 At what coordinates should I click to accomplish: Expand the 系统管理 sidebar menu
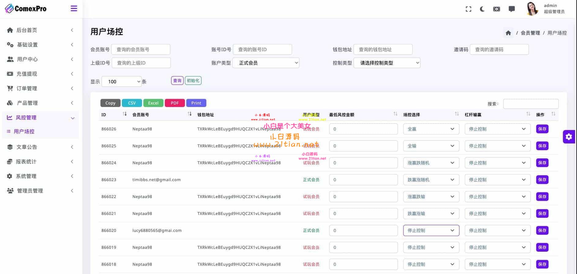point(40,176)
